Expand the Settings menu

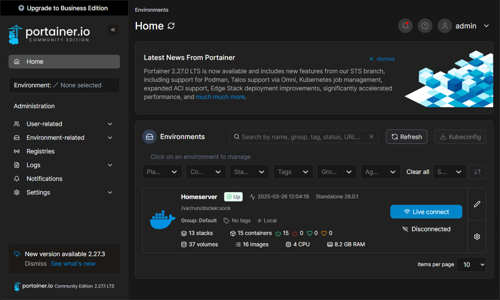[64, 192]
